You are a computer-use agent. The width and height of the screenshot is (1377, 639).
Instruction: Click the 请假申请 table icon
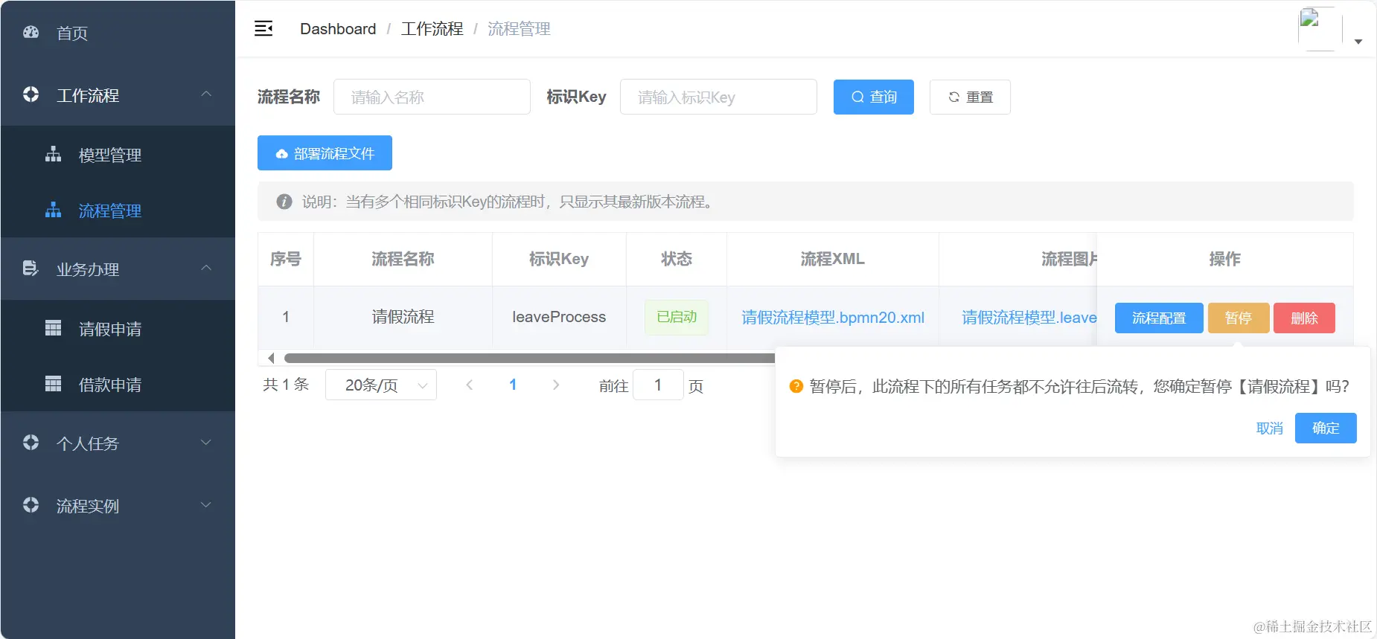(53, 328)
